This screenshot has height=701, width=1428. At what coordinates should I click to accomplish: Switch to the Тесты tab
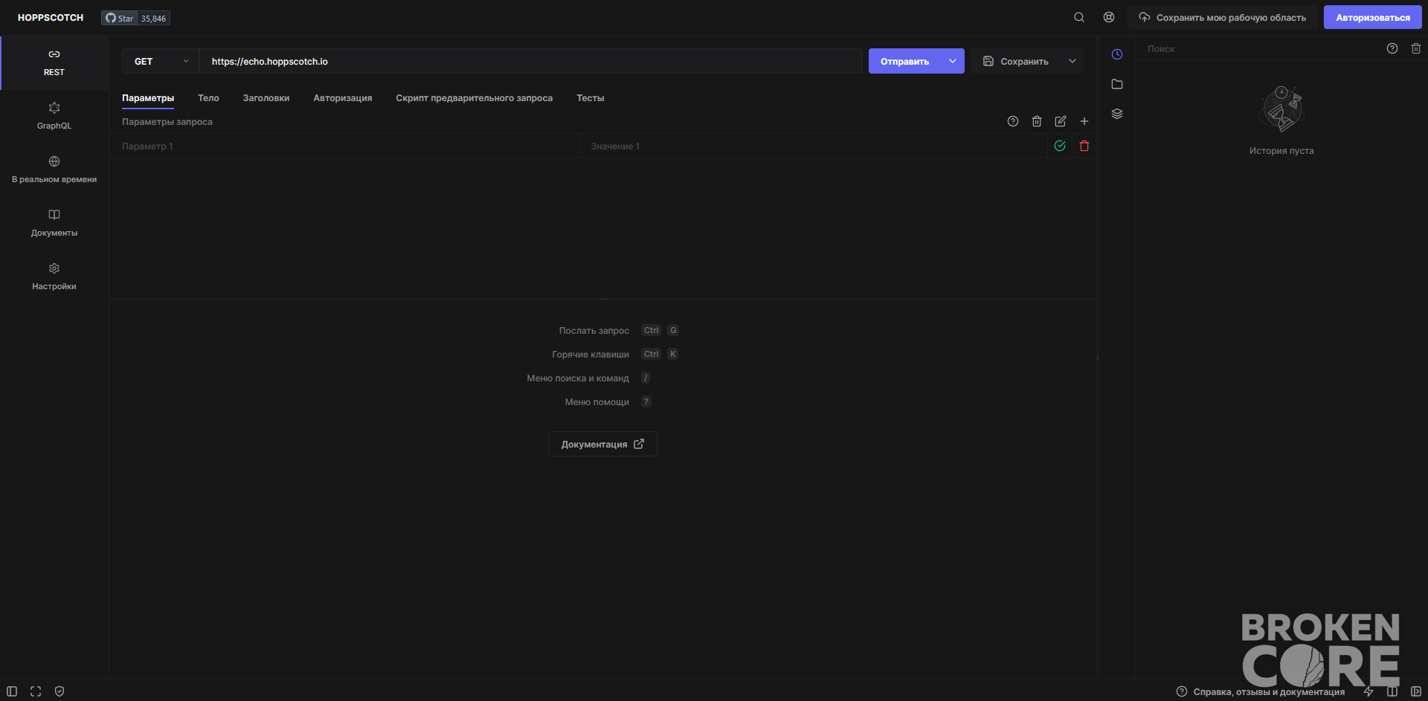[x=590, y=98]
